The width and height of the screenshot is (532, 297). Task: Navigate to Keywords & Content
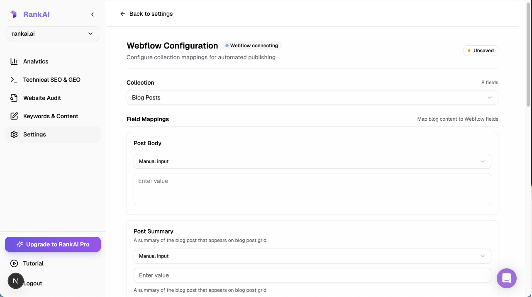(x=51, y=116)
